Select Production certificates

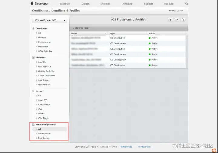43,47
